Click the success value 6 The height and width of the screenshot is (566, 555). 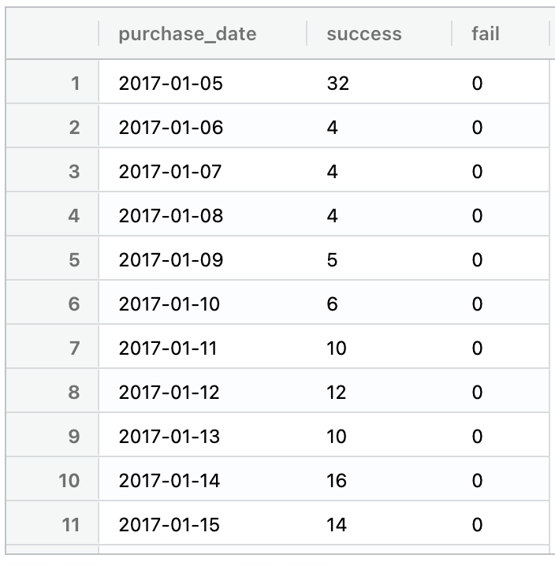pos(332,303)
